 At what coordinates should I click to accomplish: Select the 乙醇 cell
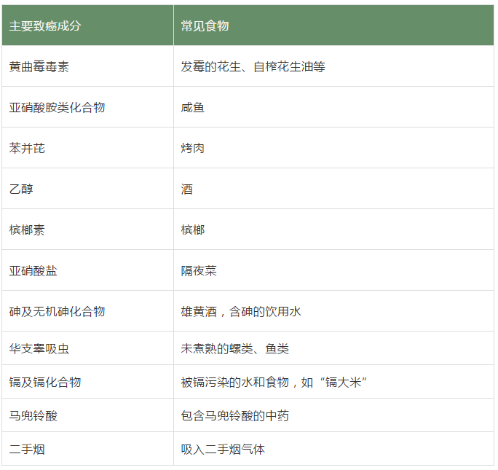tap(21, 189)
